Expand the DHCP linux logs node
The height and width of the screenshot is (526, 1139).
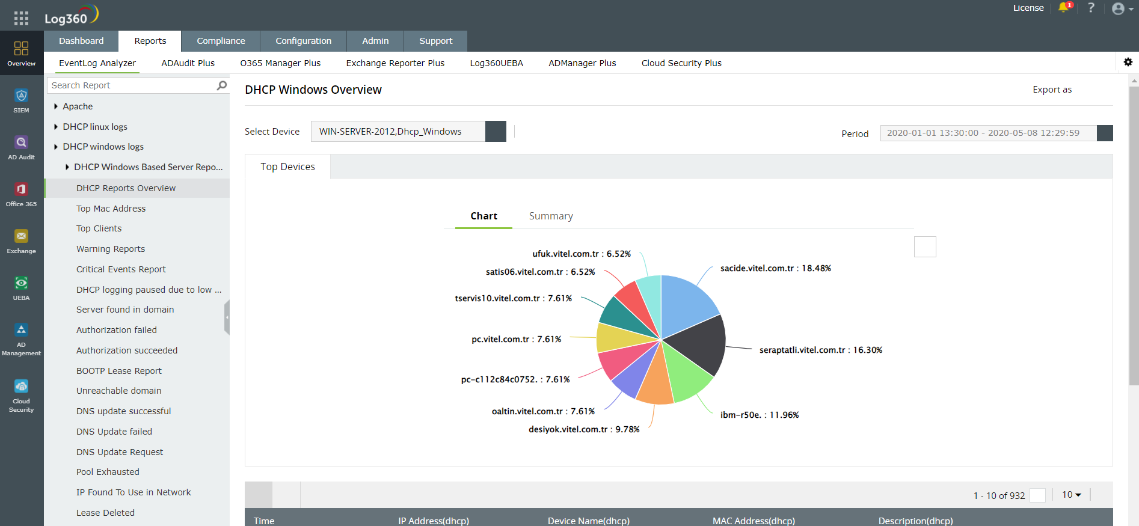coord(56,127)
